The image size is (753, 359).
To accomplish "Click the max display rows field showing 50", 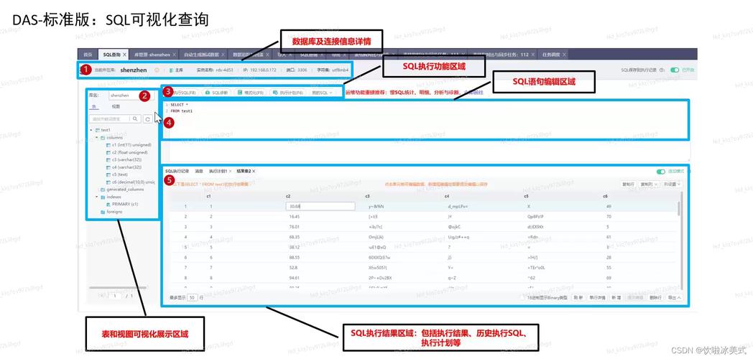I will [192, 297].
